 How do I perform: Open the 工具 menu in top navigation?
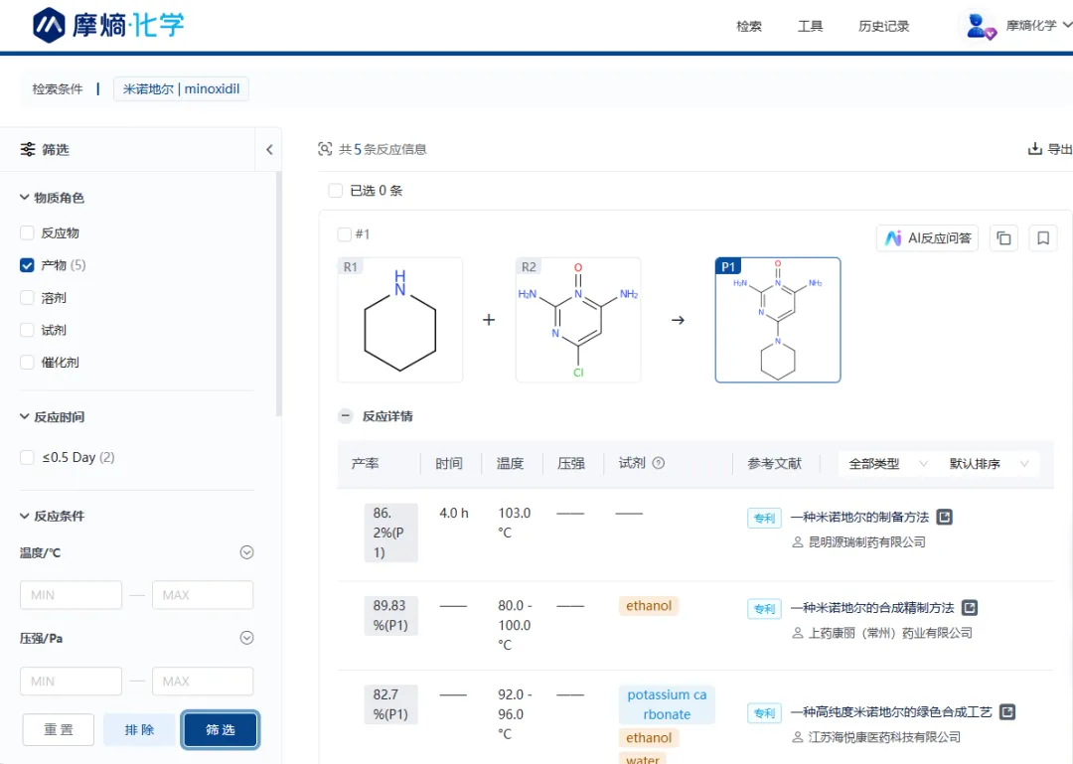[x=810, y=26]
